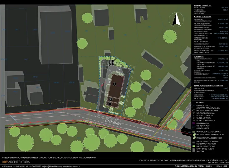Viewport: 229px width, 168px height.
Task: Click the 'Projektowana zieleń niska' legend shrub icon
Action: coord(194,138)
